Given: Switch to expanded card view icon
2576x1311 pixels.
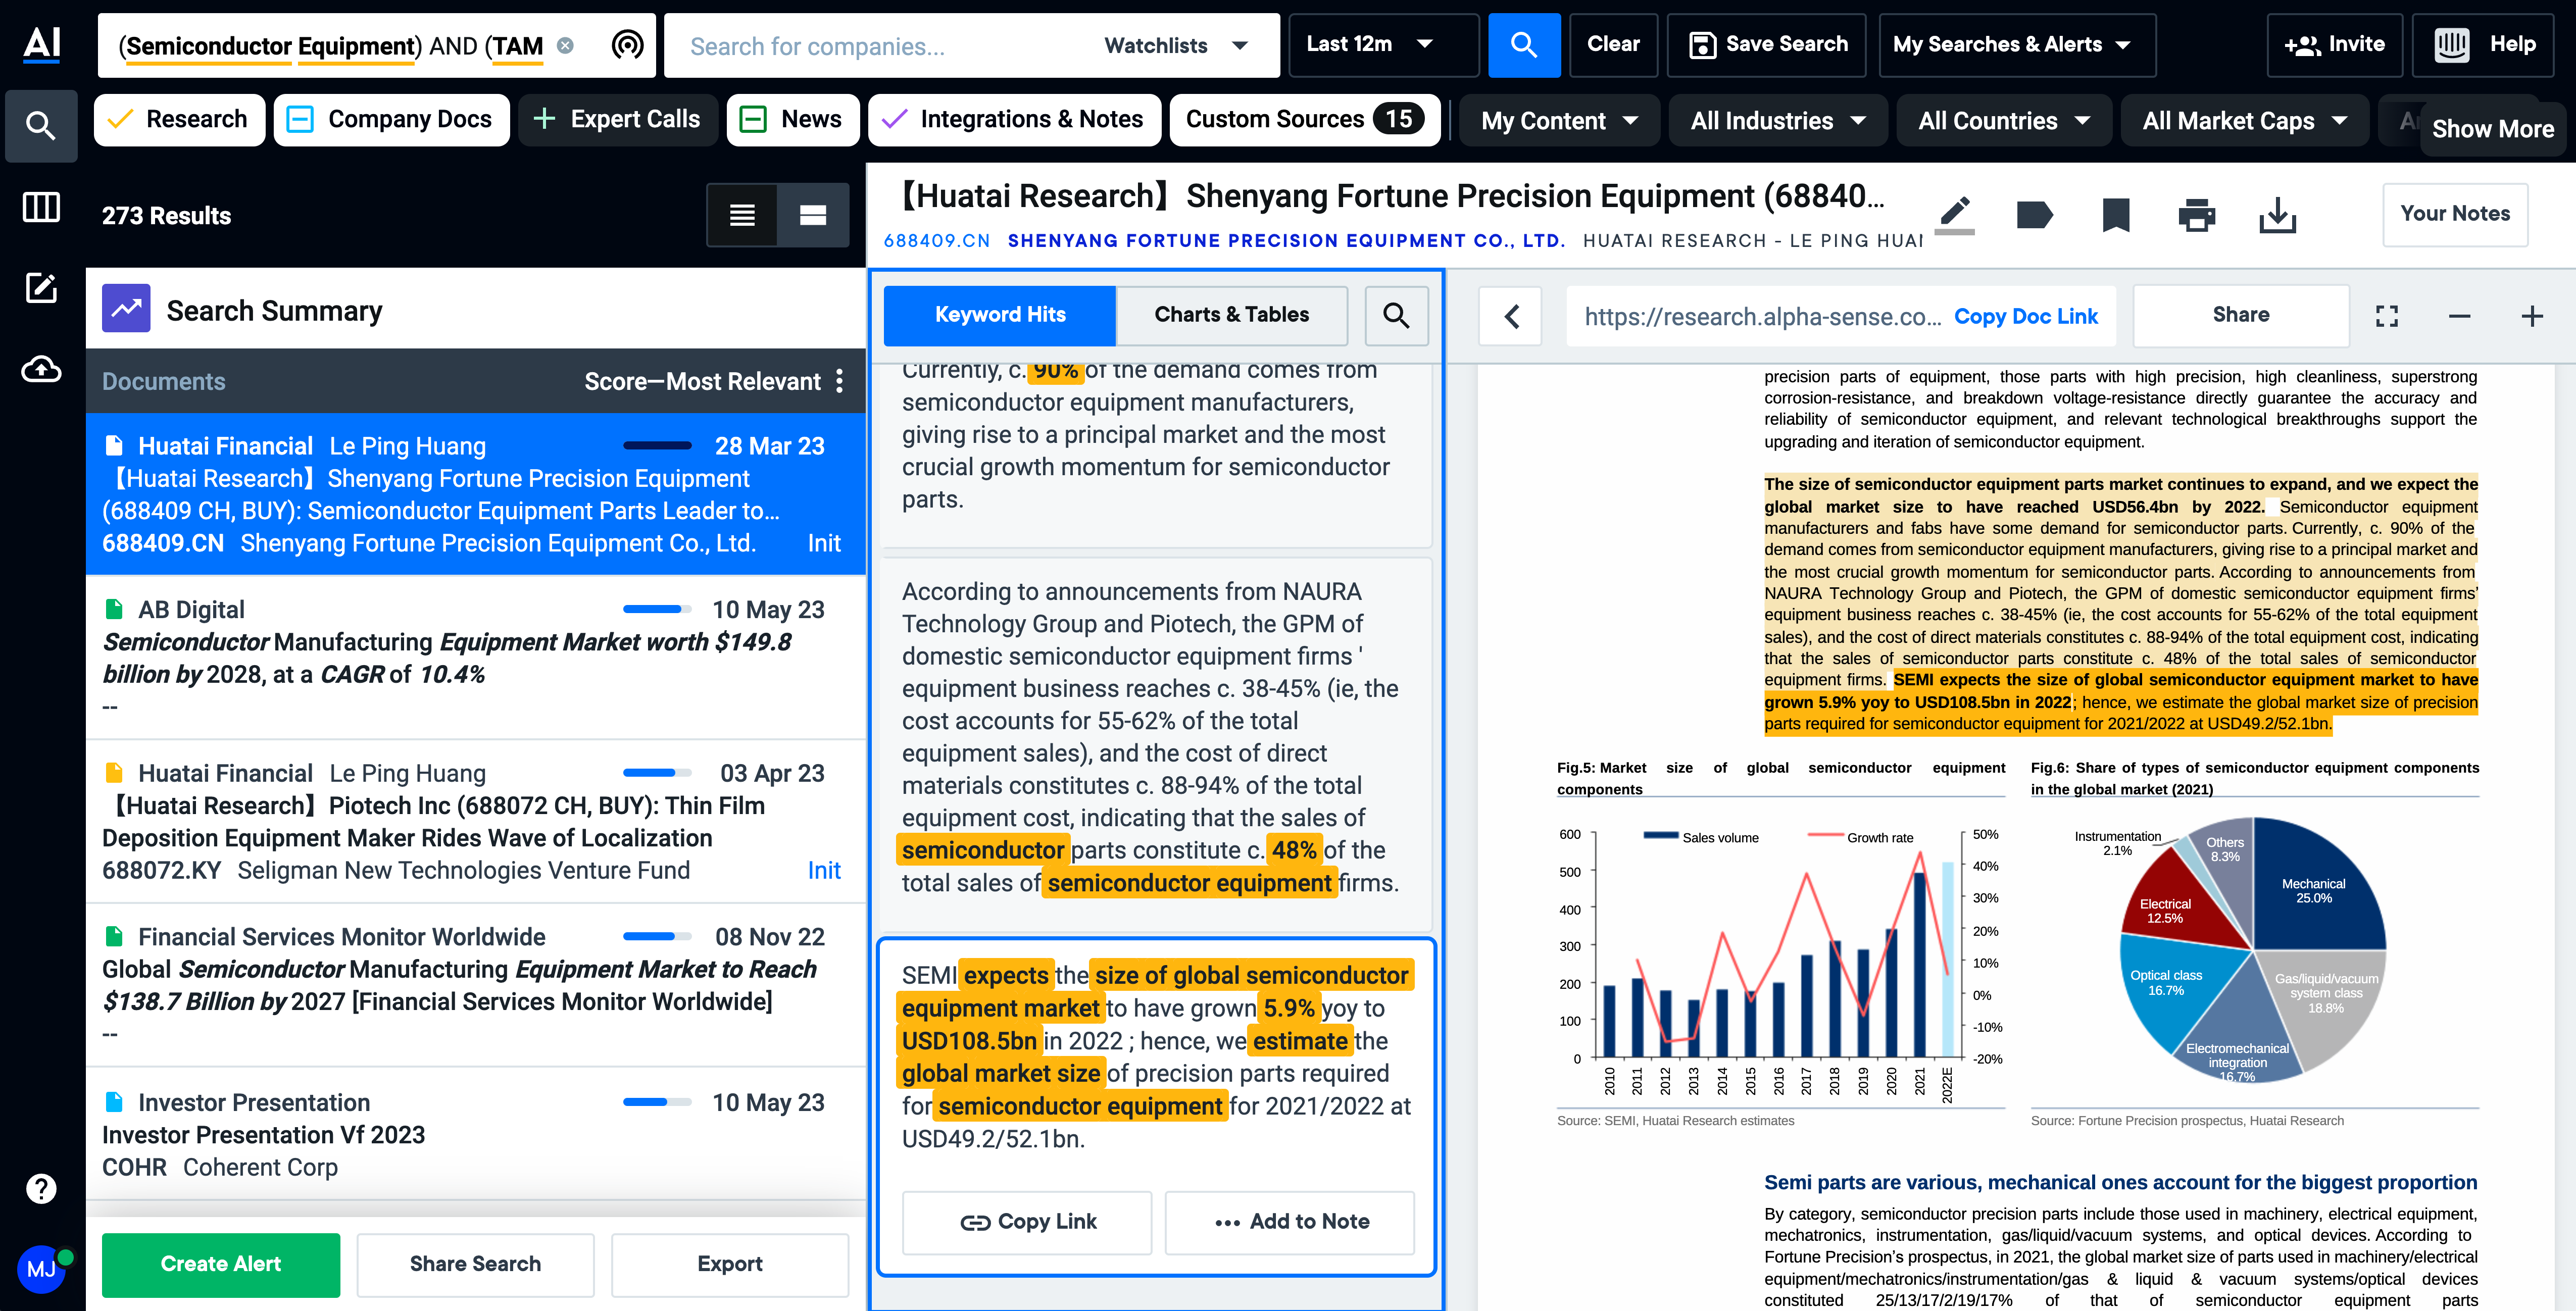Looking at the screenshot, I should [x=813, y=215].
